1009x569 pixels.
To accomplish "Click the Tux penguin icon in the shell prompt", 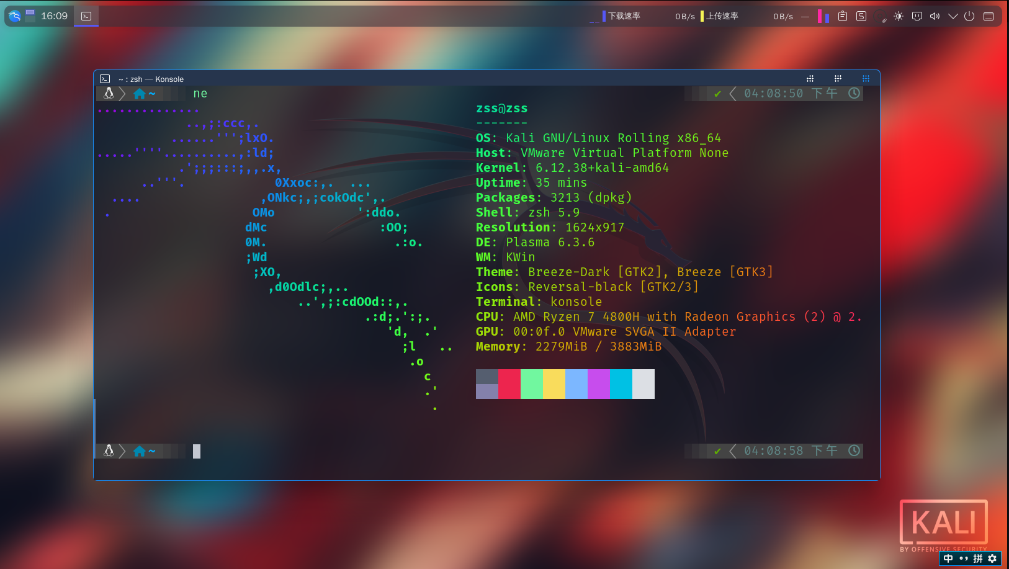I will click(x=109, y=93).
